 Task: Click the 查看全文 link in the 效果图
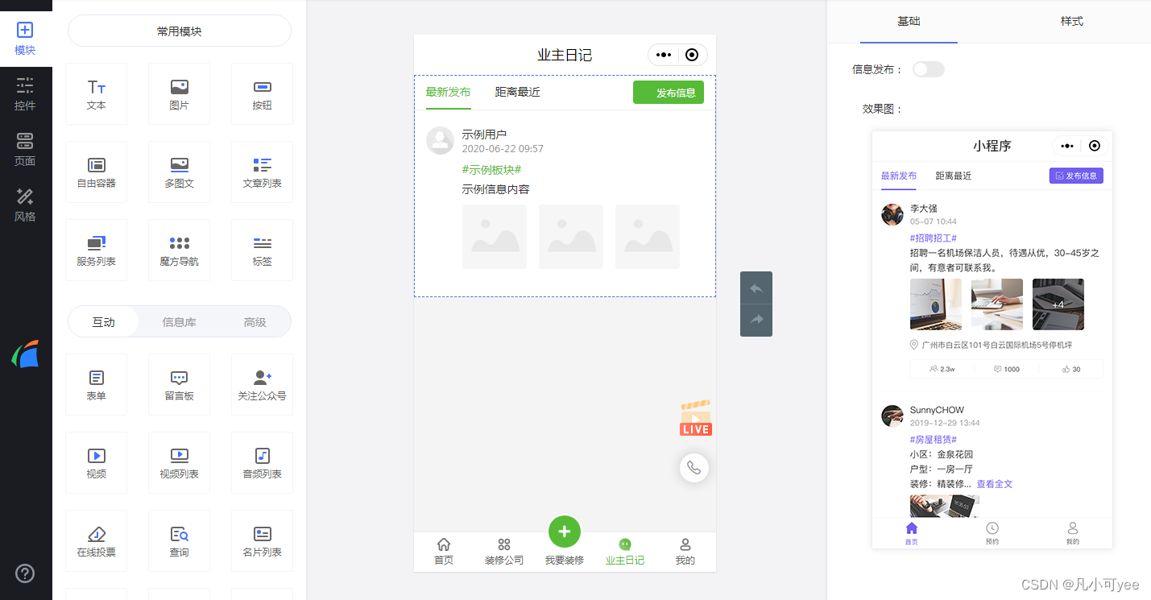click(x=995, y=484)
